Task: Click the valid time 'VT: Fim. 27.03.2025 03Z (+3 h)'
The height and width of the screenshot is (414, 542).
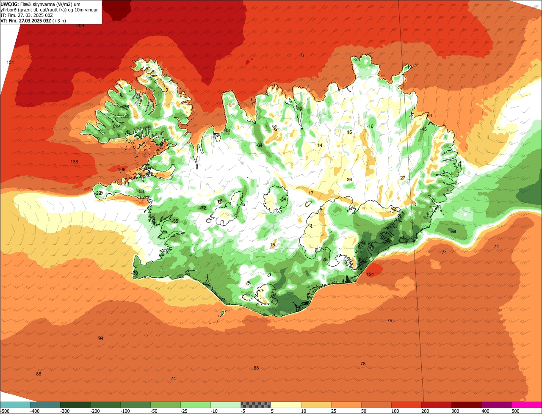Action: 33,20
